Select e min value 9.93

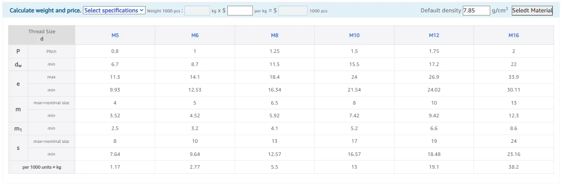[x=115, y=90]
